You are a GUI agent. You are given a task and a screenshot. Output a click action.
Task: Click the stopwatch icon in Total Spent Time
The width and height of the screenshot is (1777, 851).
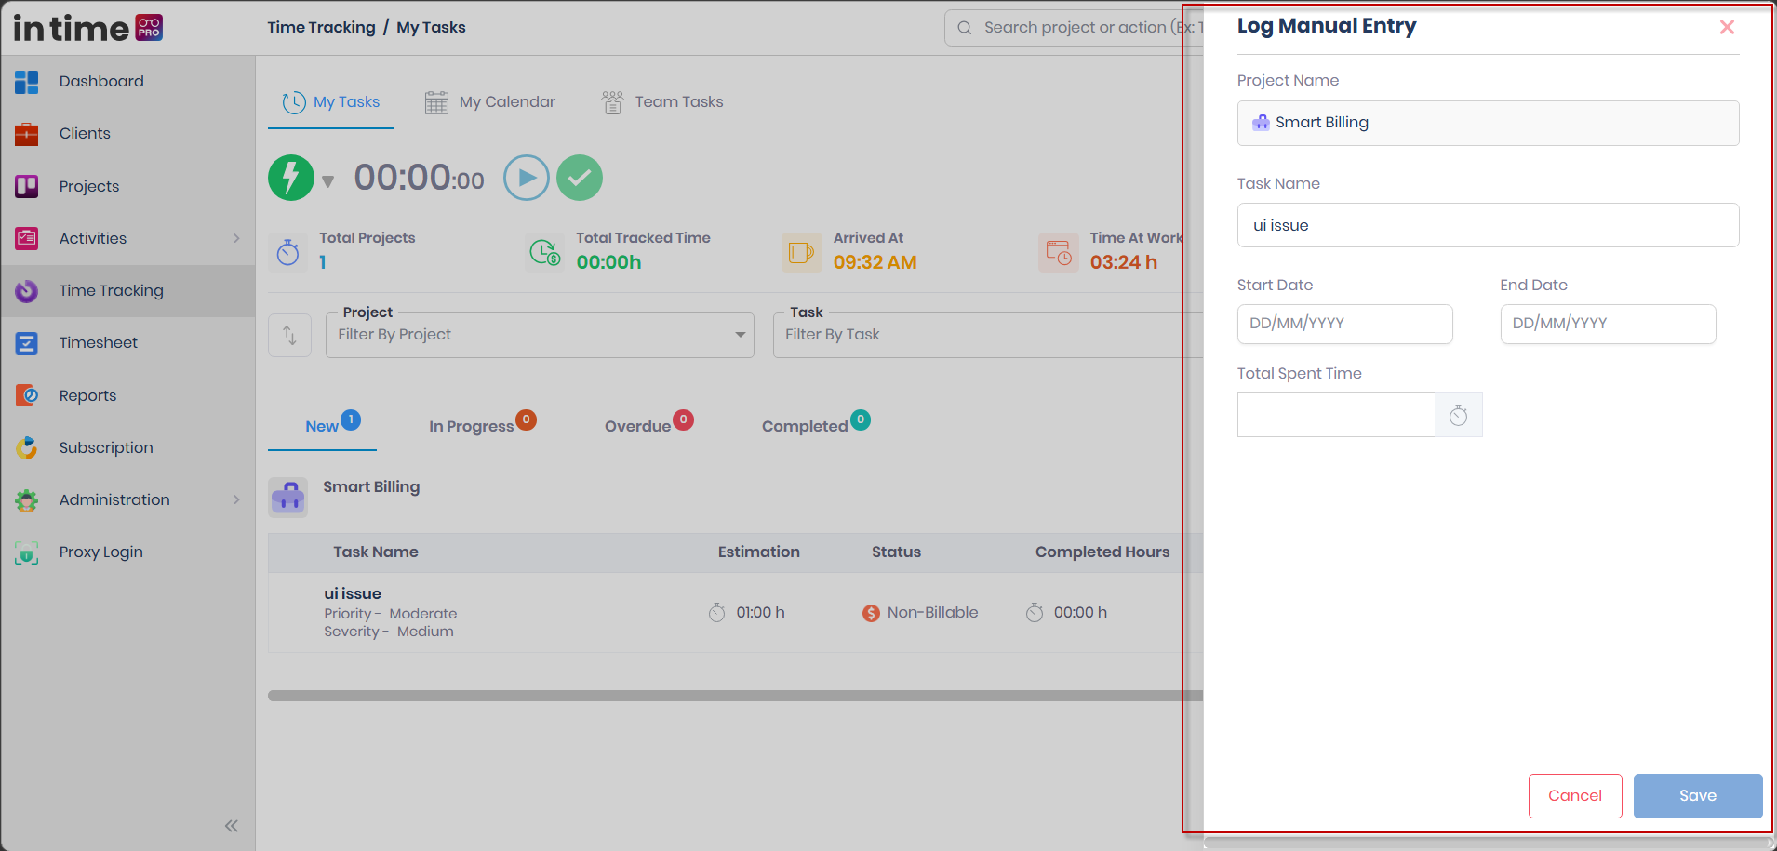(x=1459, y=415)
